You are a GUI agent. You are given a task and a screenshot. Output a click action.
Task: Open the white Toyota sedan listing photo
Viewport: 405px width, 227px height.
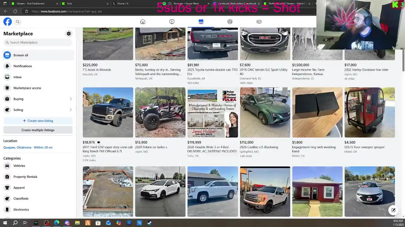[160, 192]
